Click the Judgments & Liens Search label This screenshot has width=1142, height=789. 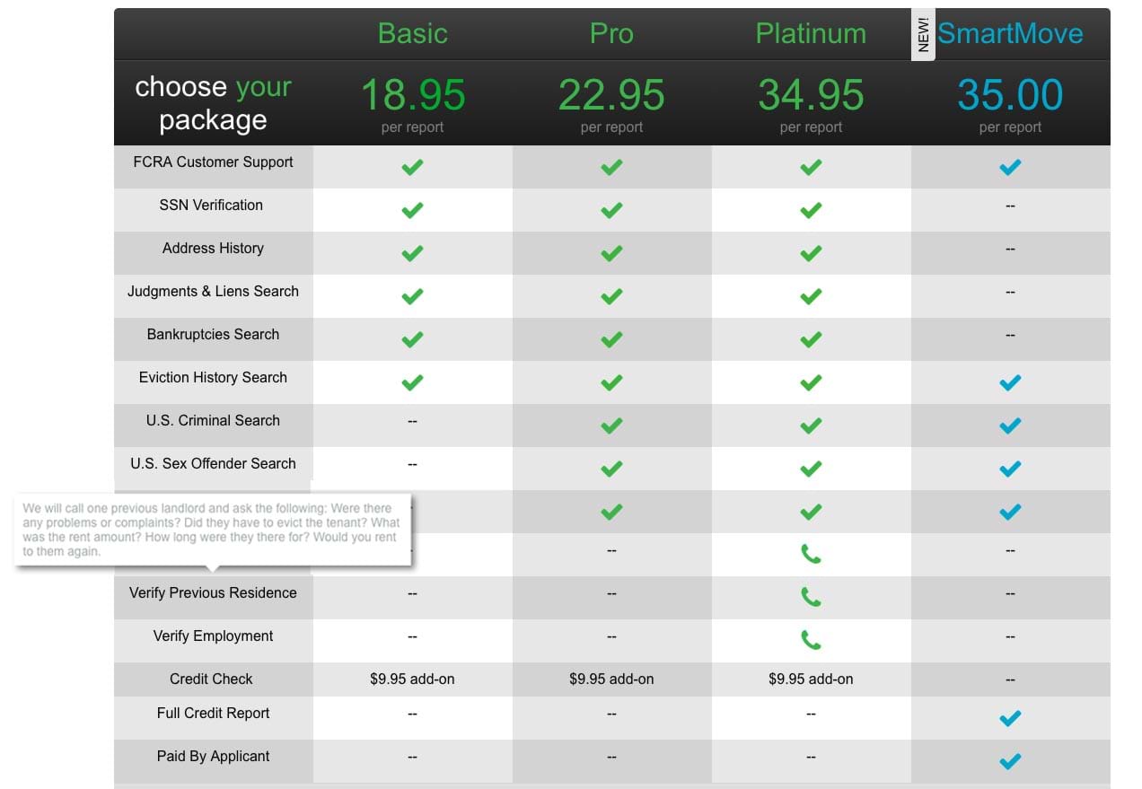point(213,291)
